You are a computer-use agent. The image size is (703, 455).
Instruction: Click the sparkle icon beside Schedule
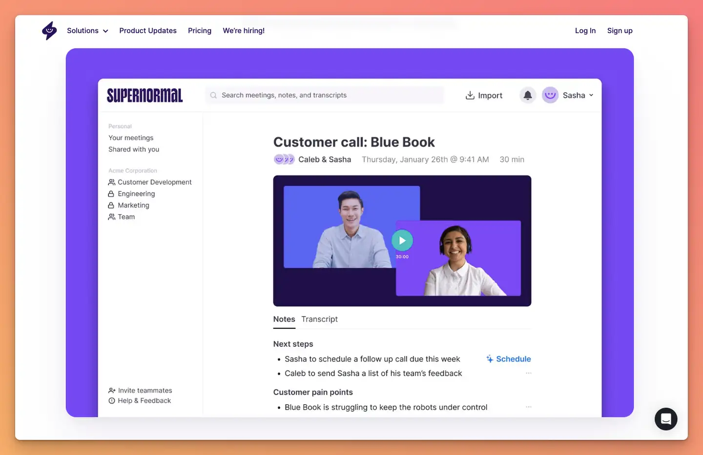coord(490,359)
